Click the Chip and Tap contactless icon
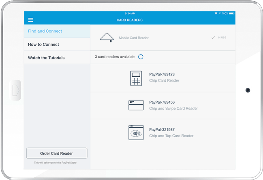 click(136, 132)
